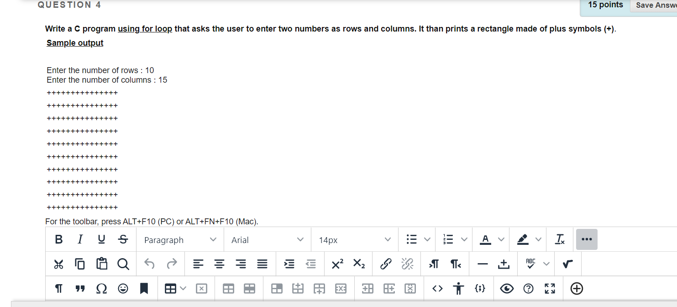677x307 pixels.
Task: Insert a code sample block
Action: 480,288
